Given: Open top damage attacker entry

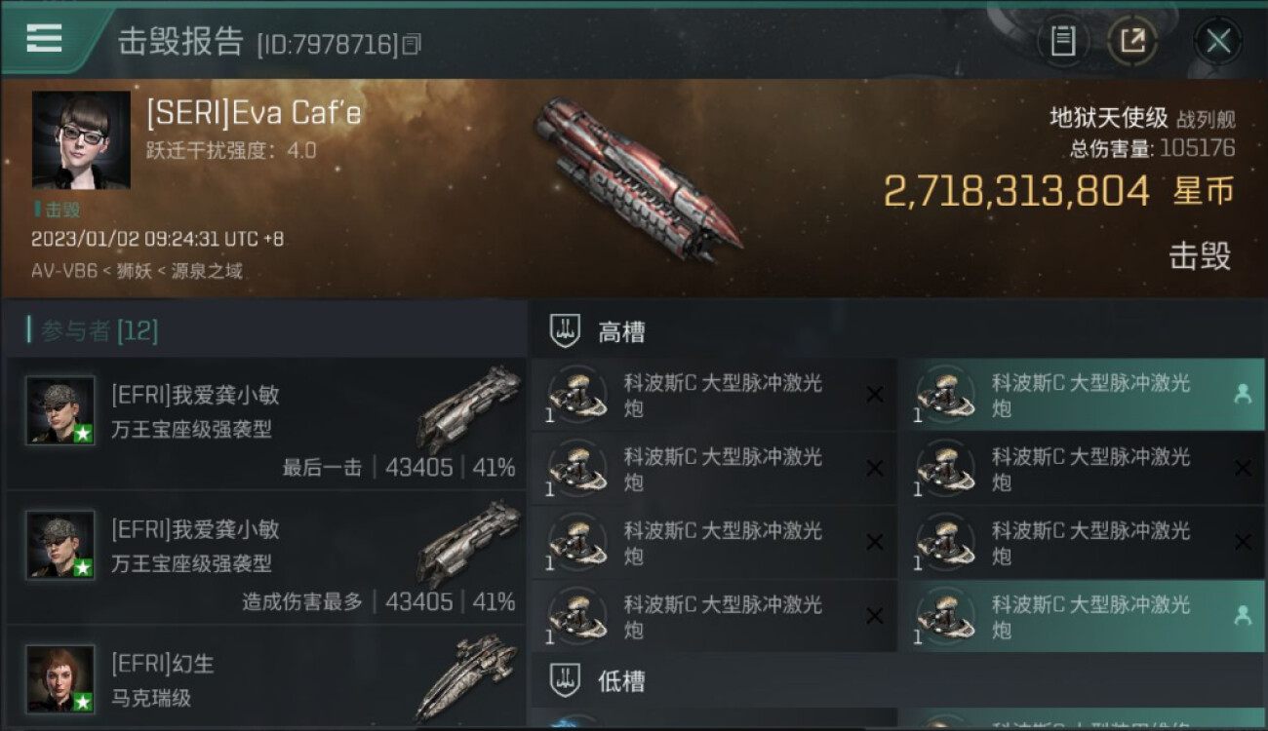Looking at the screenshot, I should (265, 558).
